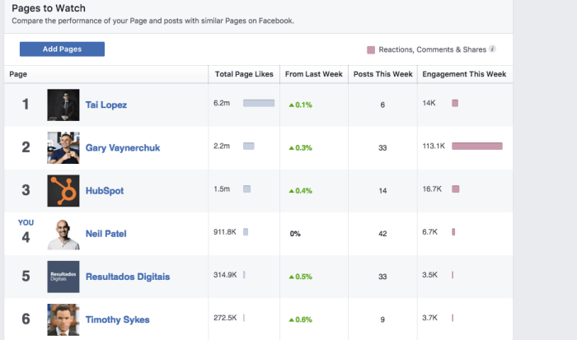Click 42 posts value for Neil Patel

(382, 234)
